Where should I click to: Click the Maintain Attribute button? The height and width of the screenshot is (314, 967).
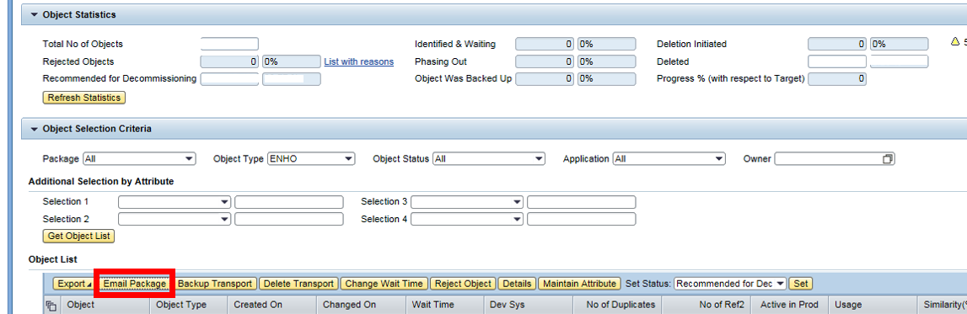coord(579,284)
